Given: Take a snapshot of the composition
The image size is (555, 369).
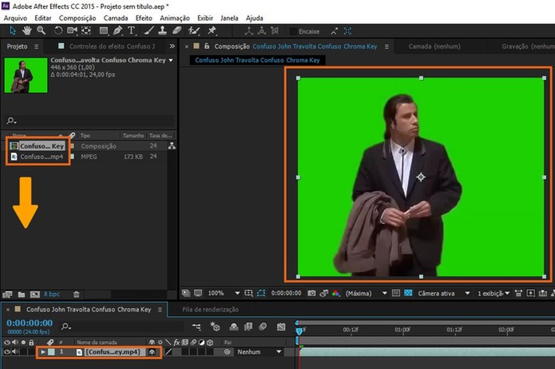Looking at the screenshot, I should [311, 293].
